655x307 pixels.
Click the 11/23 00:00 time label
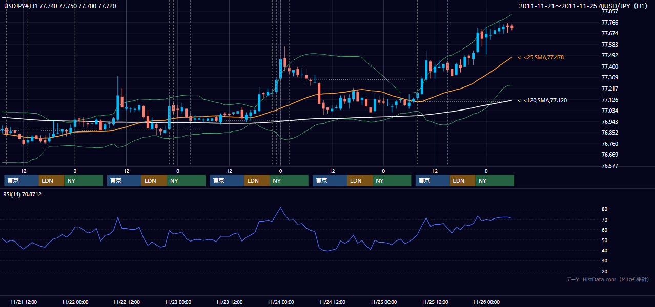click(178, 302)
